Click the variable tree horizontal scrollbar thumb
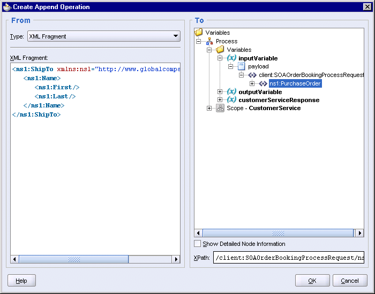Image resolution: width=375 pixels, height=294 pixels. coord(278,233)
